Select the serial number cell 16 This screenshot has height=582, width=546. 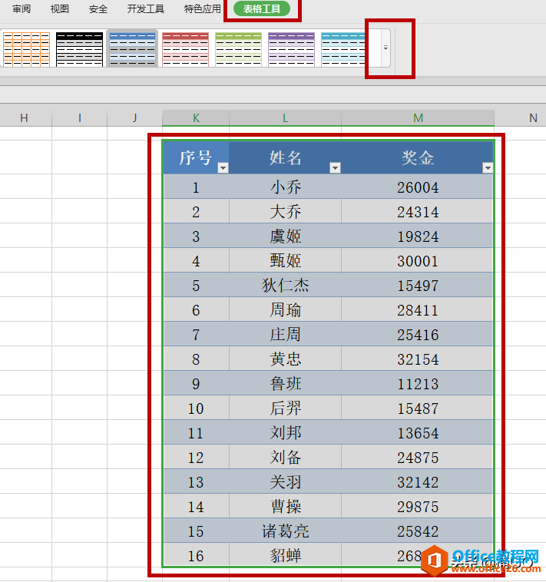click(196, 555)
